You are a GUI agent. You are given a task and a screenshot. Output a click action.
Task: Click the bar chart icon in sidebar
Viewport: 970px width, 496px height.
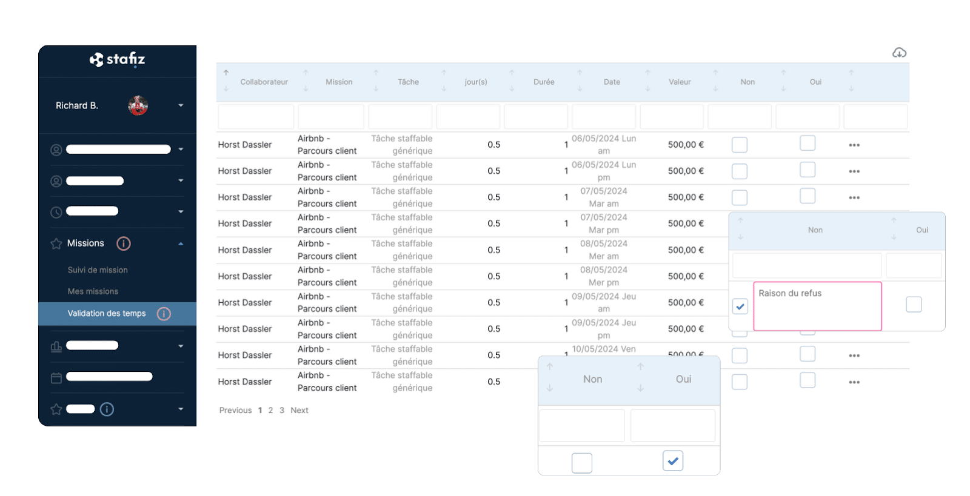click(56, 346)
